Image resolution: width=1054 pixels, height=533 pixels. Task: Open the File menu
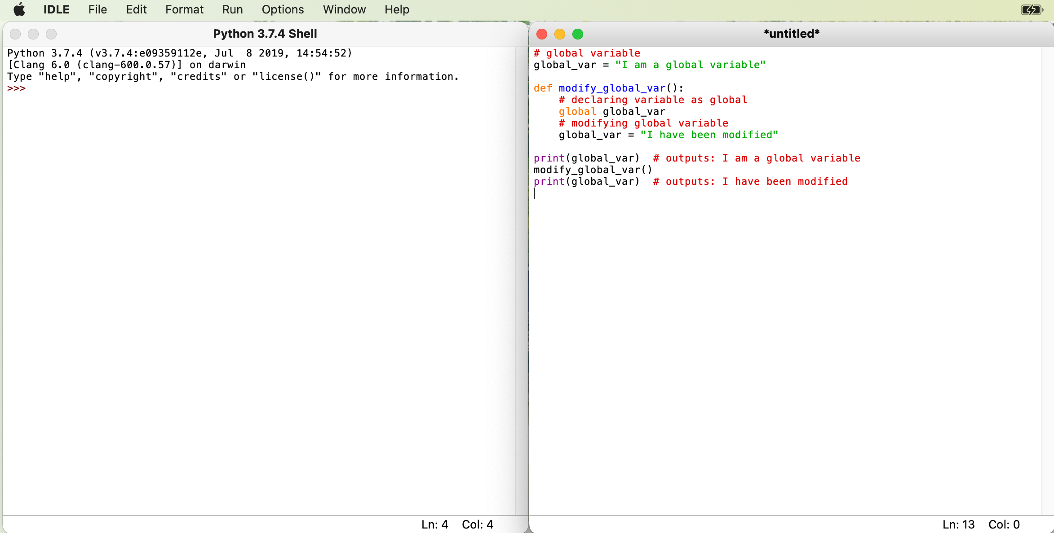97,9
